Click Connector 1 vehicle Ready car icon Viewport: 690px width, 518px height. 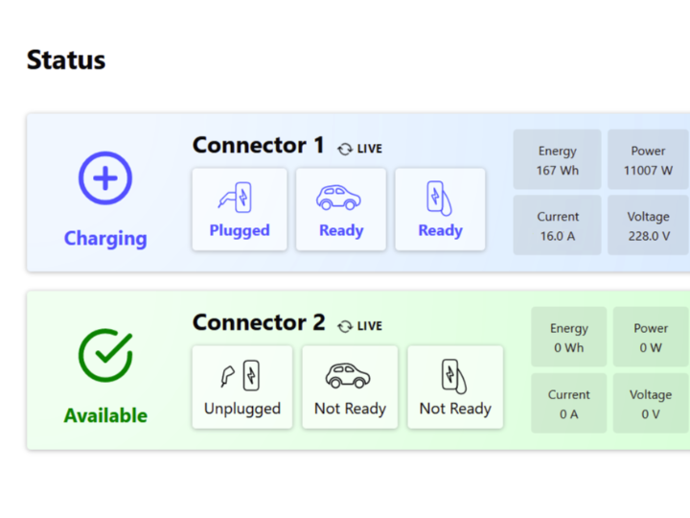[339, 198]
